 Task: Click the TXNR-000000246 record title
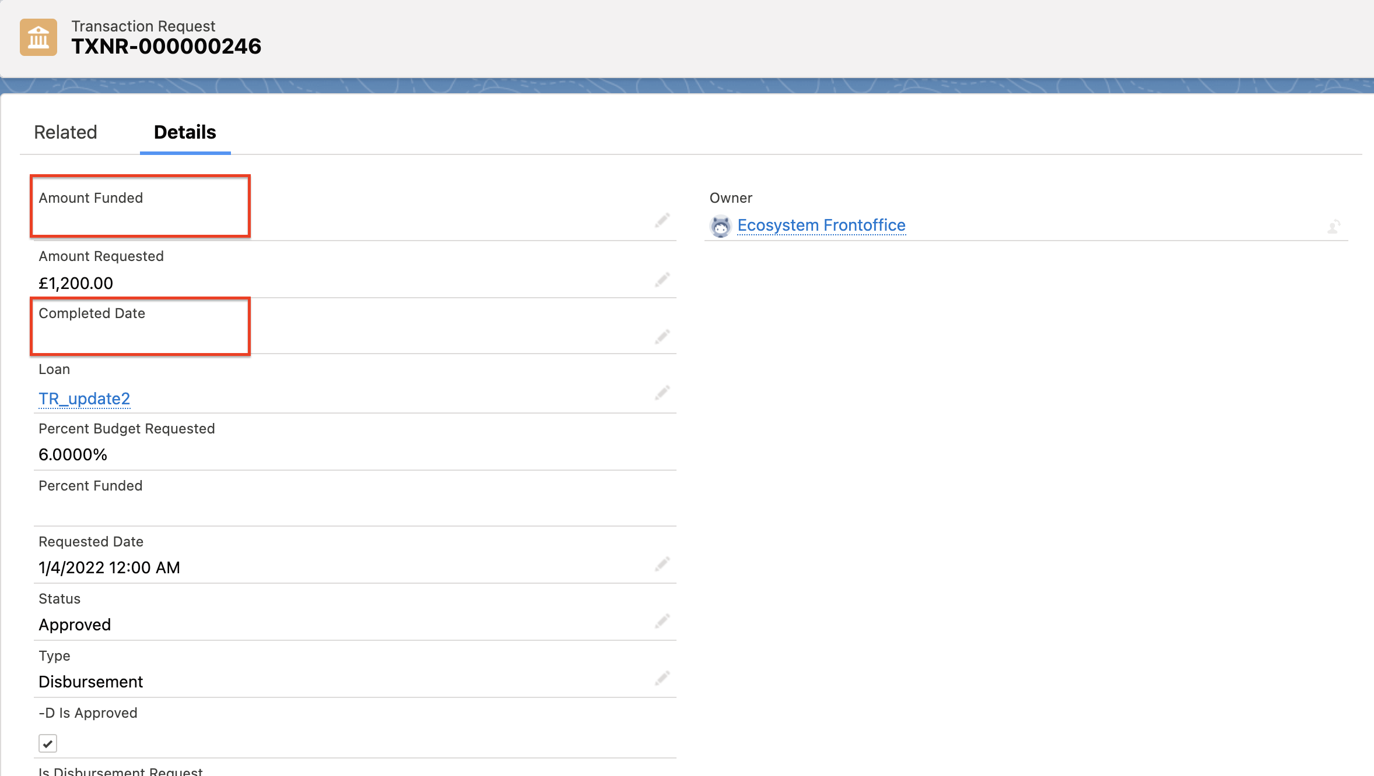pos(166,46)
